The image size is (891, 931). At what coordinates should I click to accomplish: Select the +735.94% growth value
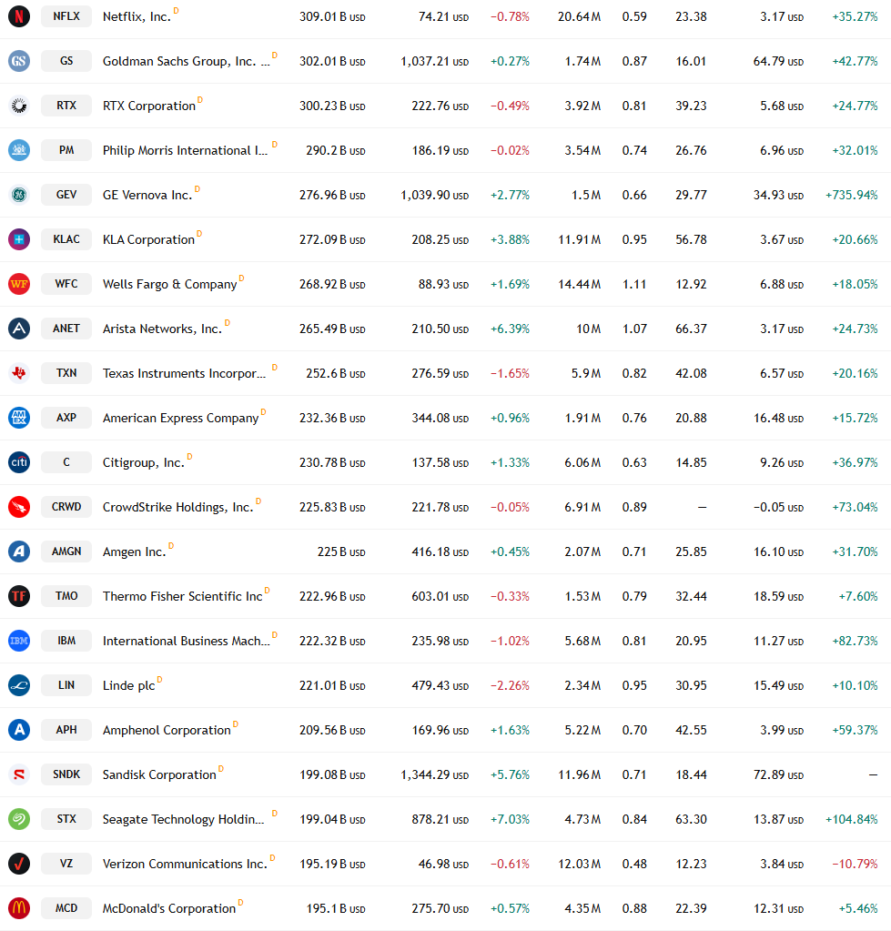pos(851,195)
